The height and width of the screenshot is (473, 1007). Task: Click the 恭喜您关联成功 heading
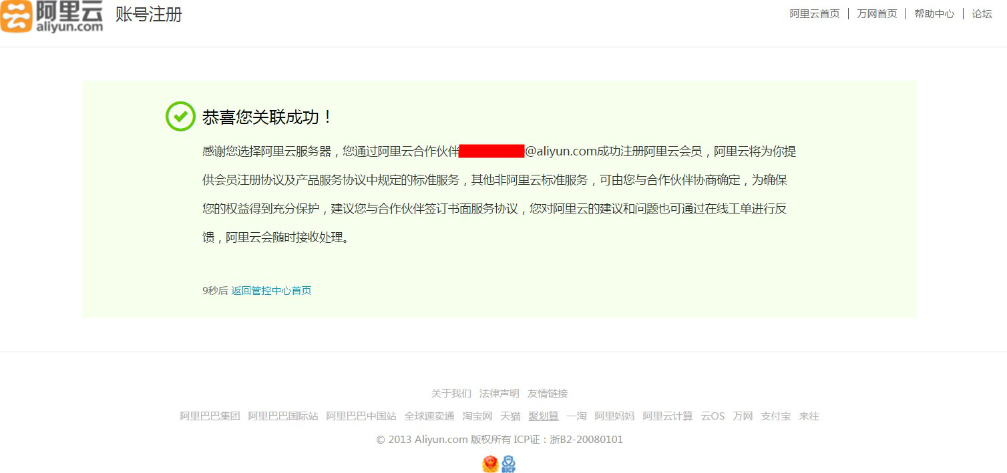pyautogui.click(x=267, y=117)
